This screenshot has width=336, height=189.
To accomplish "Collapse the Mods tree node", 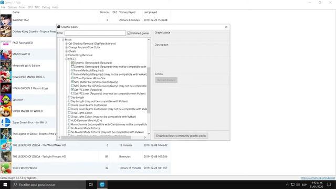I will pos(63,40).
